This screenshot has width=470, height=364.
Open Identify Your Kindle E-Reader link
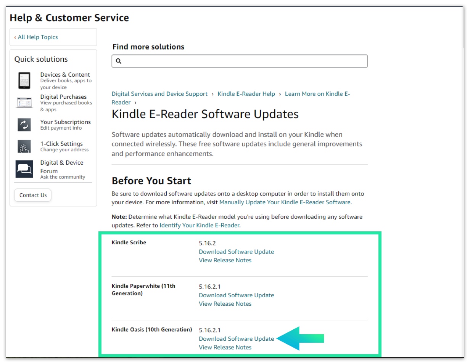pos(199,225)
